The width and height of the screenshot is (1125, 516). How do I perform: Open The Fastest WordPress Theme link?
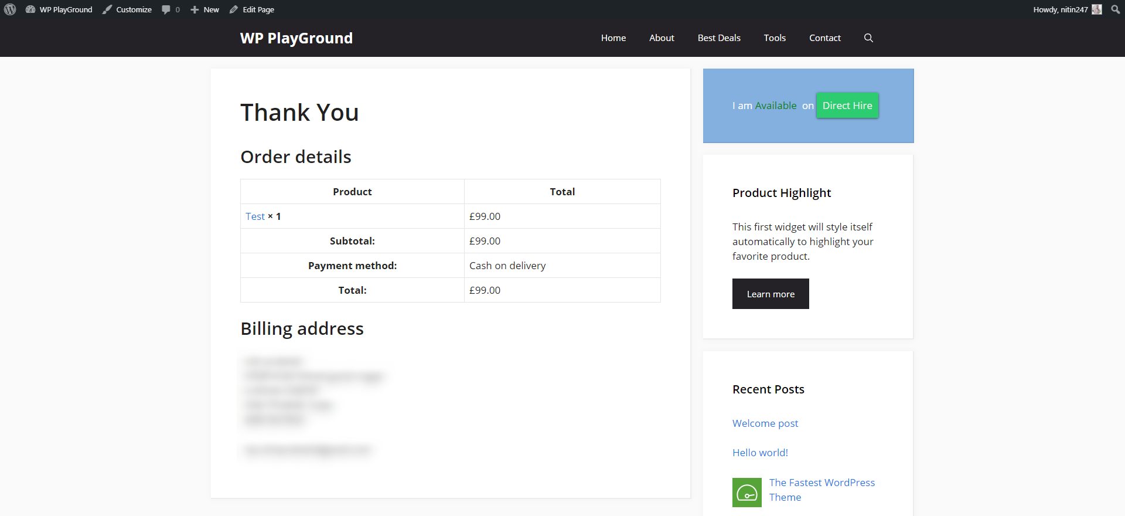pyautogui.click(x=822, y=490)
